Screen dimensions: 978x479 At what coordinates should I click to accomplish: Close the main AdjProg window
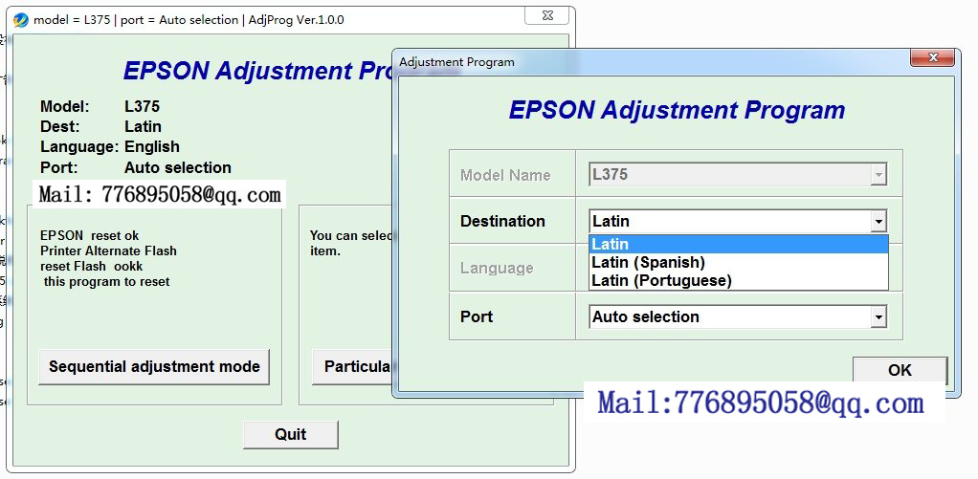click(547, 16)
